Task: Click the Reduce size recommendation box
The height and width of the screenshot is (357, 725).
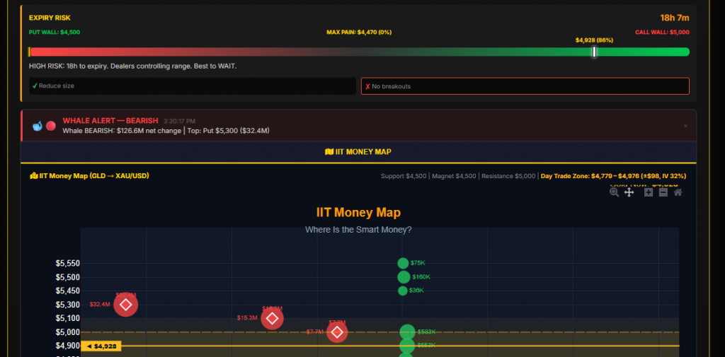Action: (193, 86)
